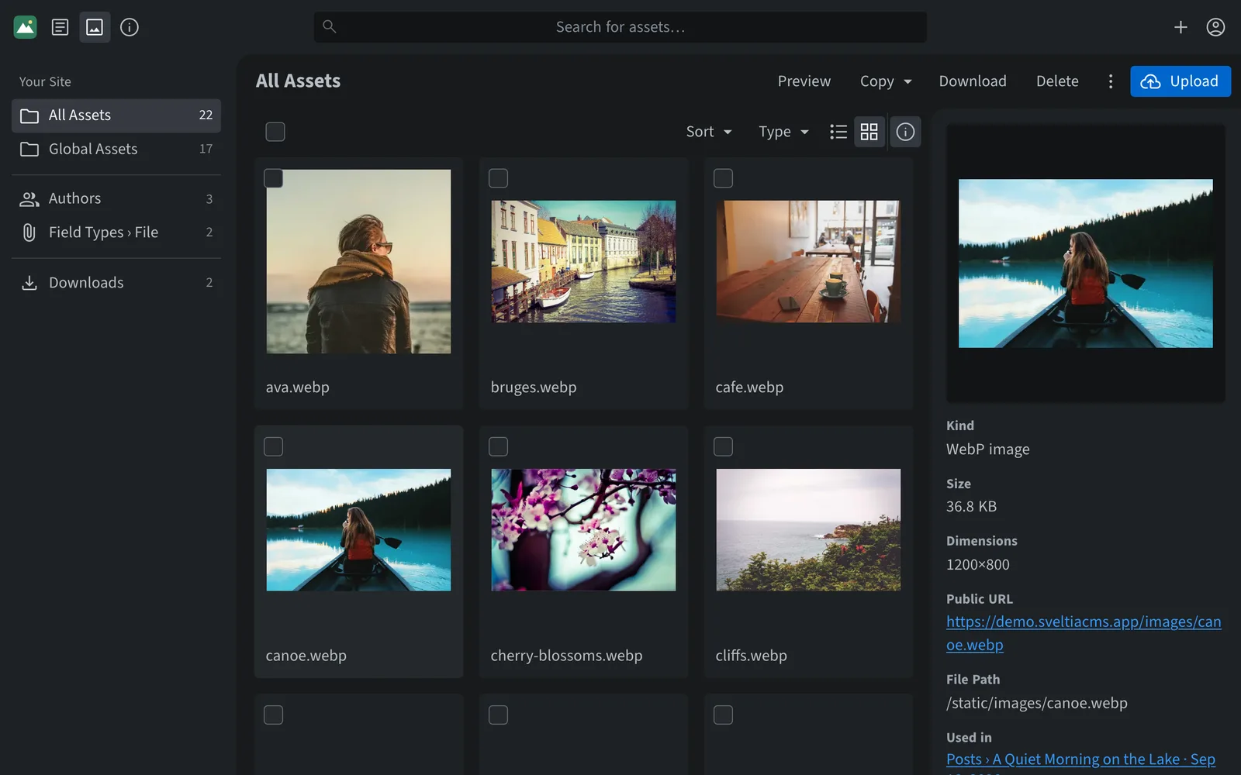The height and width of the screenshot is (775, 1241).
Task: Click the Preview button
Action: pos(804,81)
